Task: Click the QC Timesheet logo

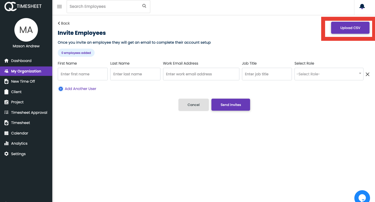Action: coord(23,6)
